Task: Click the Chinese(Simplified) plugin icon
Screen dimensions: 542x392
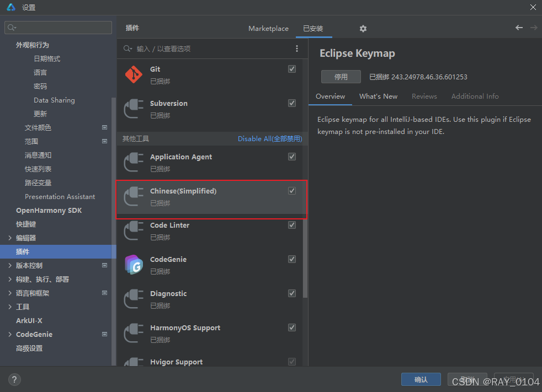Action: pyautogui.click(x=134, y=196)
